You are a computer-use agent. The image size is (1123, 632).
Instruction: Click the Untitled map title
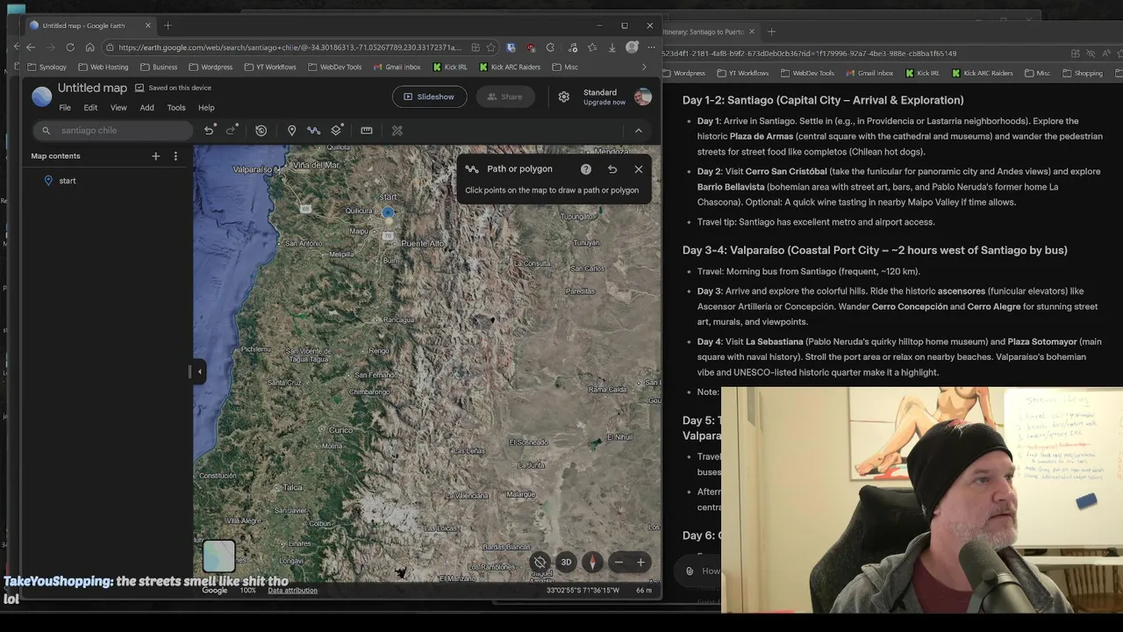click(x=92, y=88)
